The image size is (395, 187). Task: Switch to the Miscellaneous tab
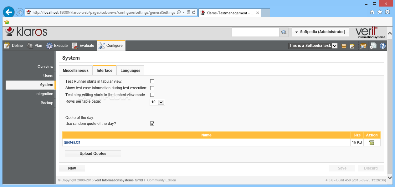coord(76,71)
